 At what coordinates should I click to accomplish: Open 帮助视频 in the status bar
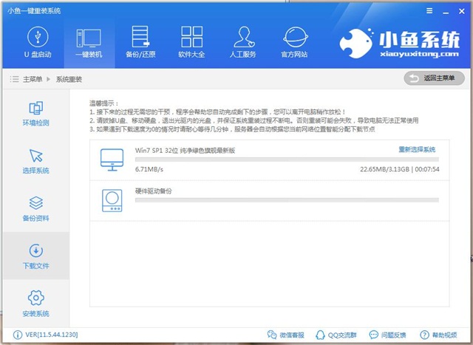coord(440,335)
